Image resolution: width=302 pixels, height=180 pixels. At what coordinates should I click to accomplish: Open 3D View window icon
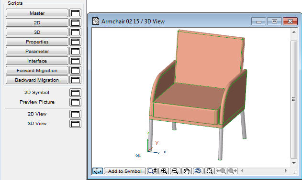pos(75,124)
